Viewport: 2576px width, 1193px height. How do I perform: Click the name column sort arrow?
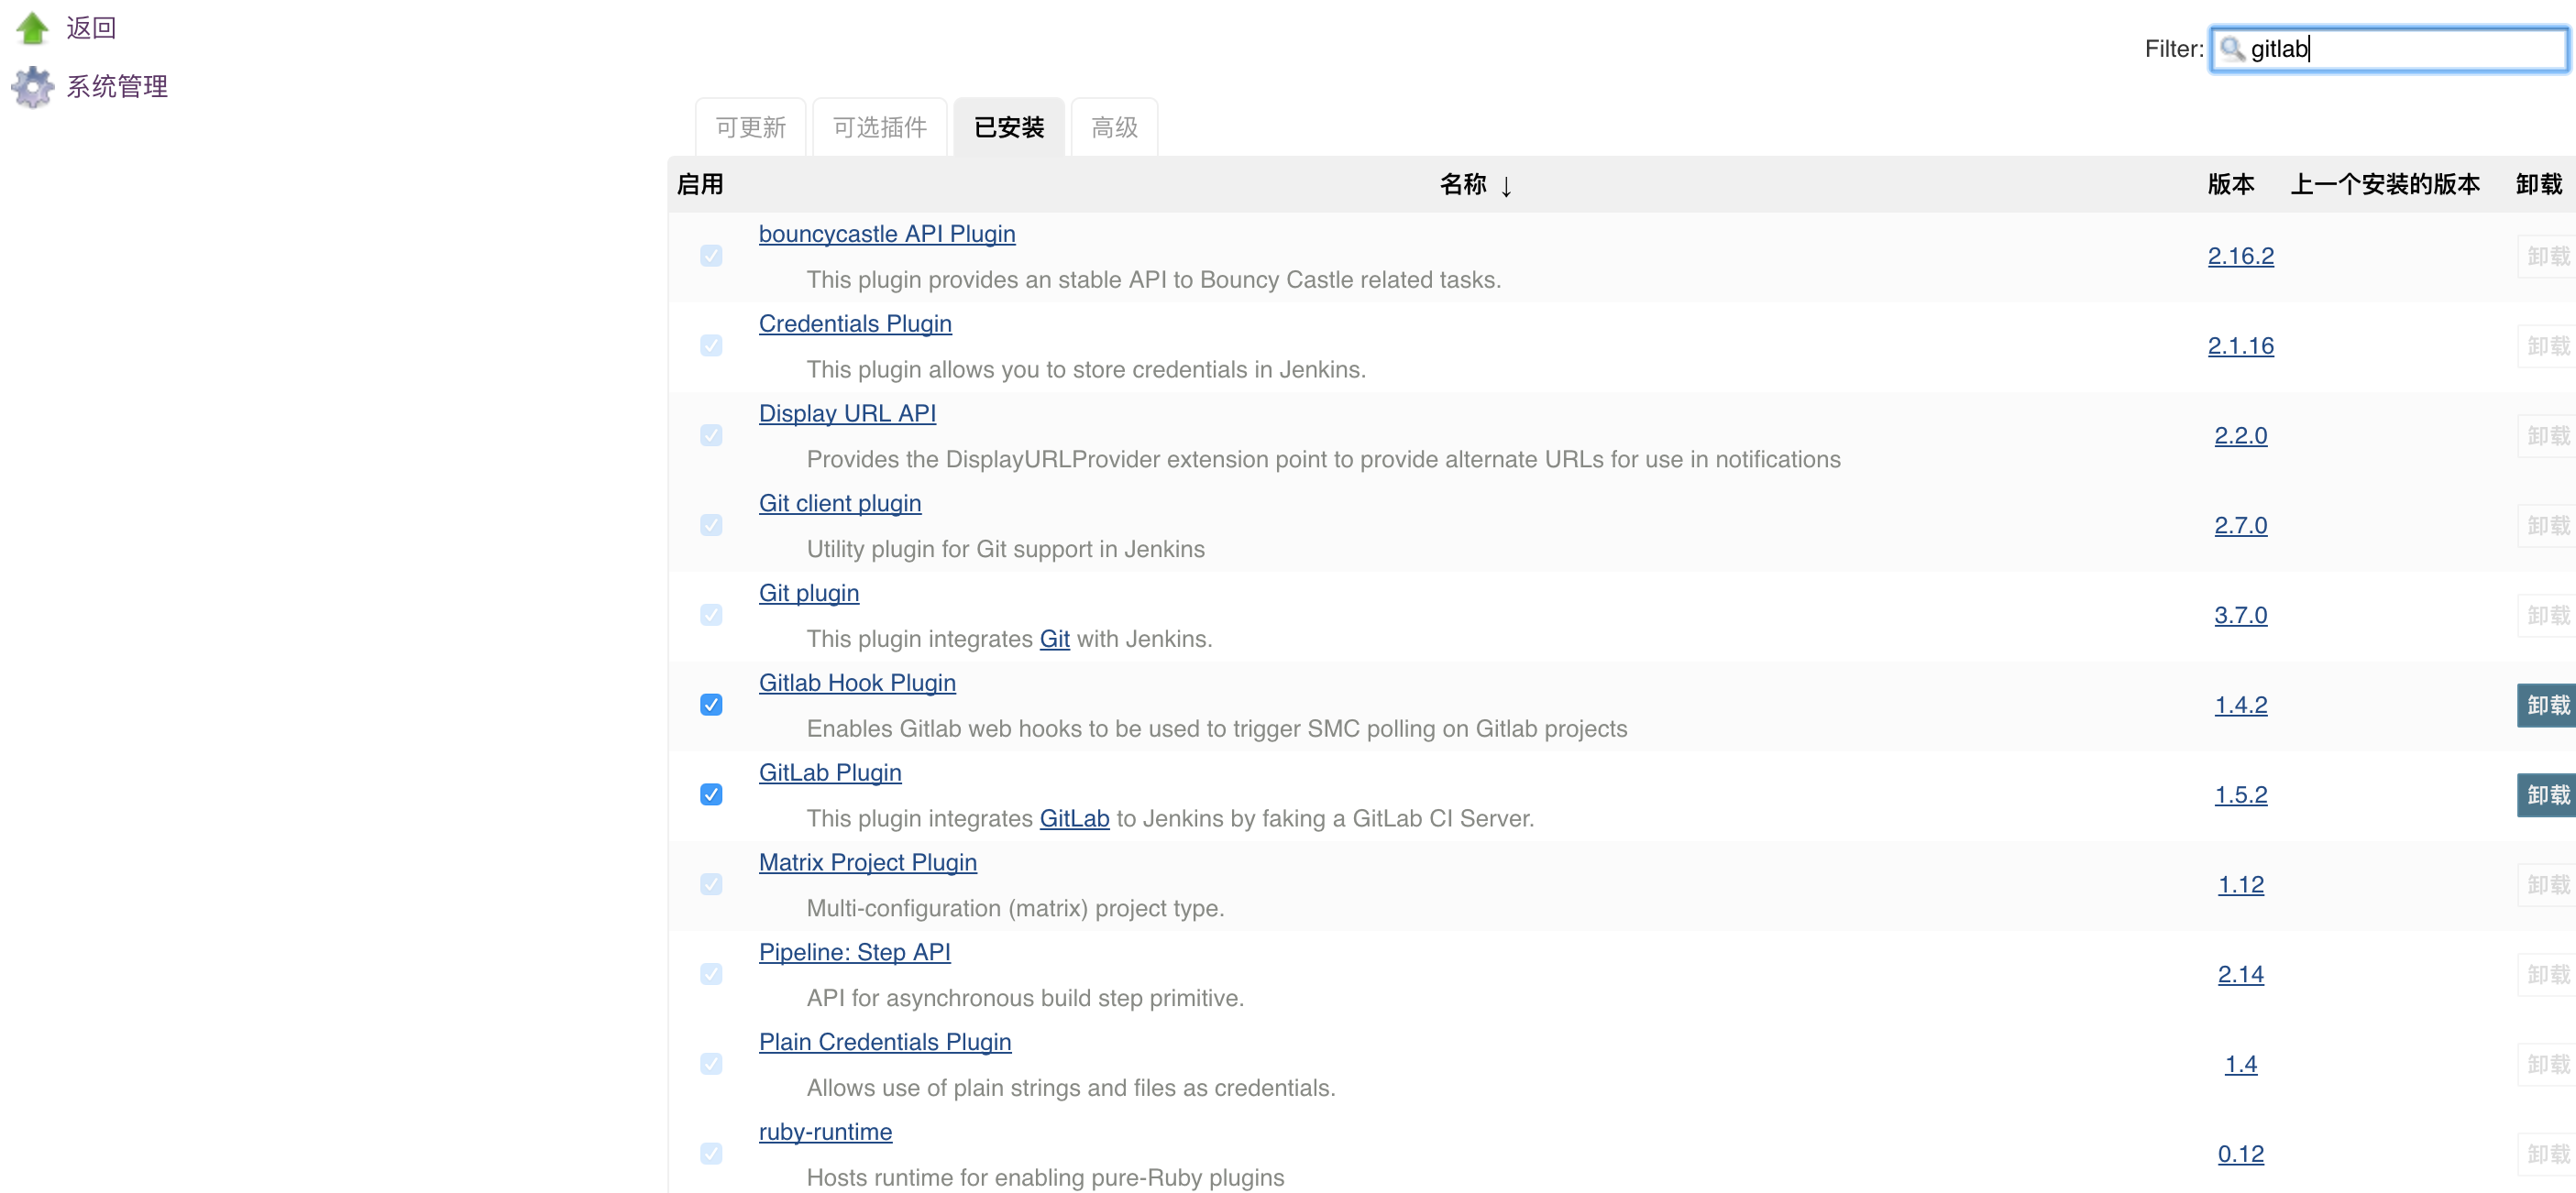coord(1505,186)
